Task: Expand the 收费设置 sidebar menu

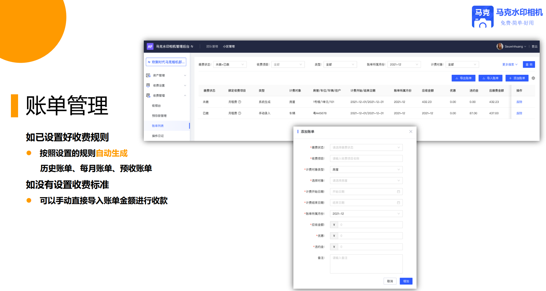Action: pos(185,85)
